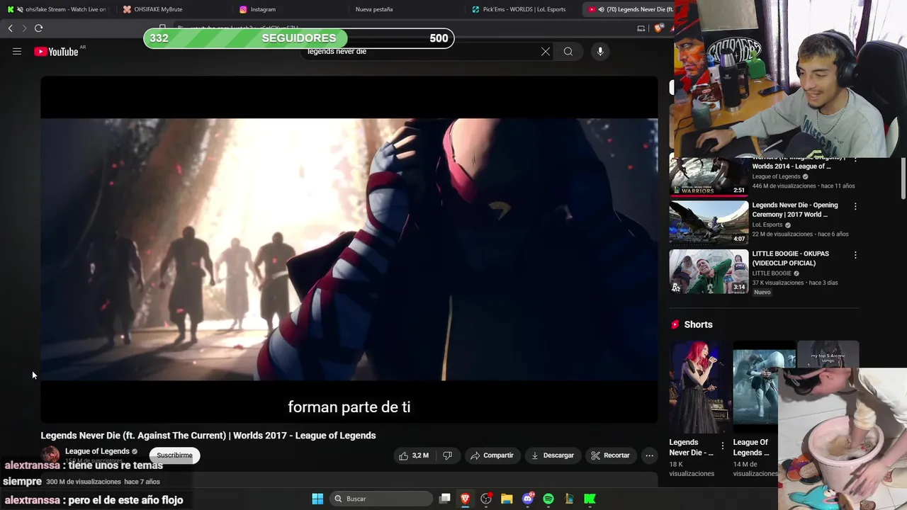Go to the YouTube home logo
The width and height of the screenshot is (907, 510).
57,52
